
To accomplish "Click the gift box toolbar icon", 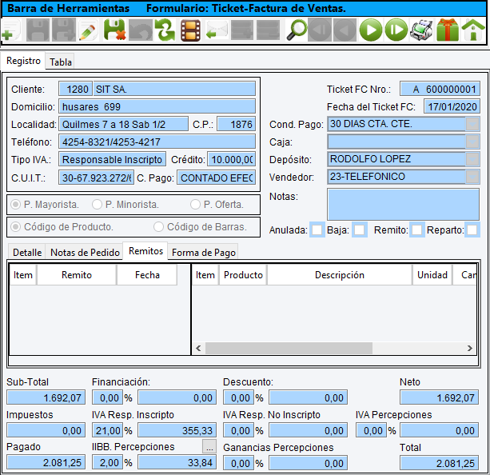I will coord(448,31).
